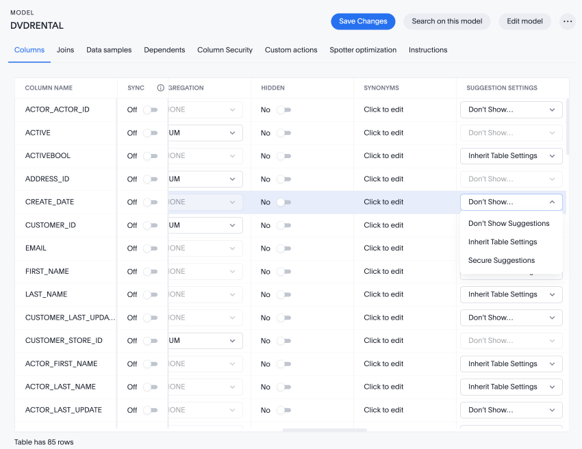Toggle Hidden switch for FIRST_NAME
This screenshot has height=449, width=582.
(284, 272)
